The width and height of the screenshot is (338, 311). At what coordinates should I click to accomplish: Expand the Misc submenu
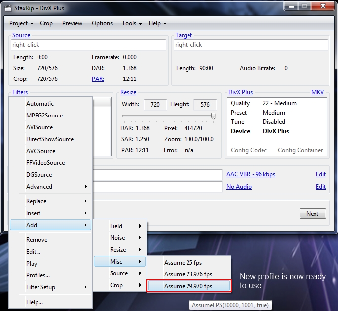[119, 262]
